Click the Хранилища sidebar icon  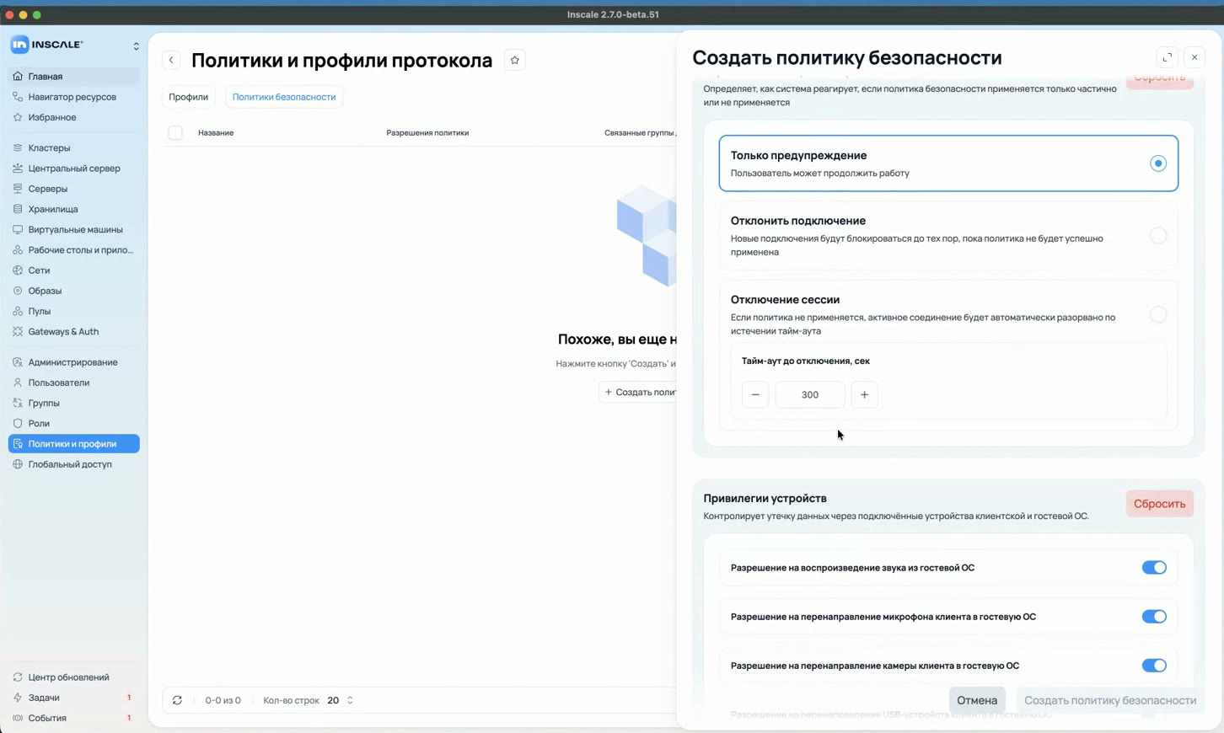(x=18, y=209)
